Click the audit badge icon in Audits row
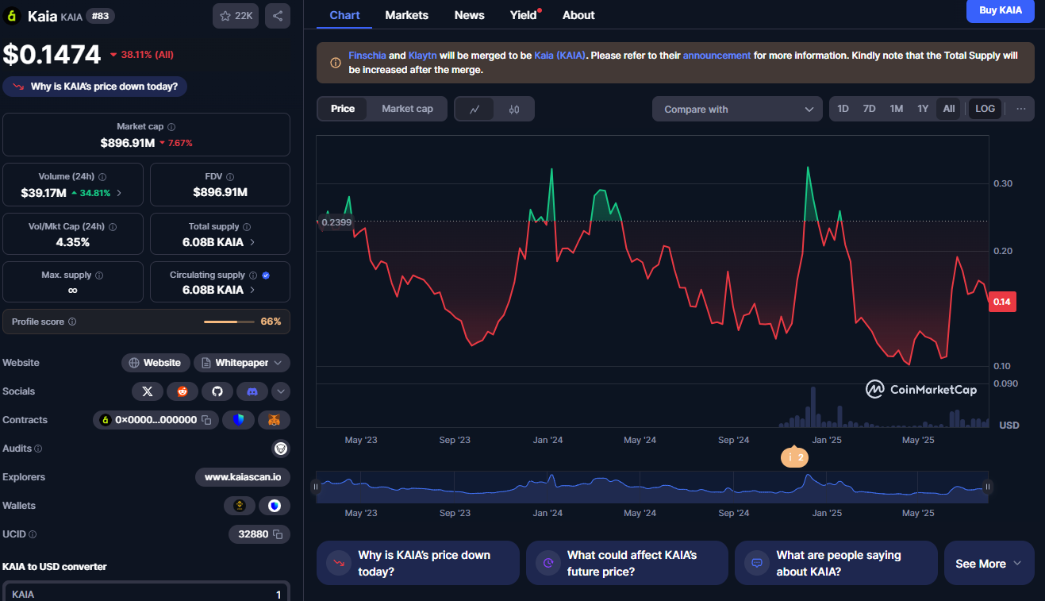This screenshot has width=1045, height=601. pos(281,449)
